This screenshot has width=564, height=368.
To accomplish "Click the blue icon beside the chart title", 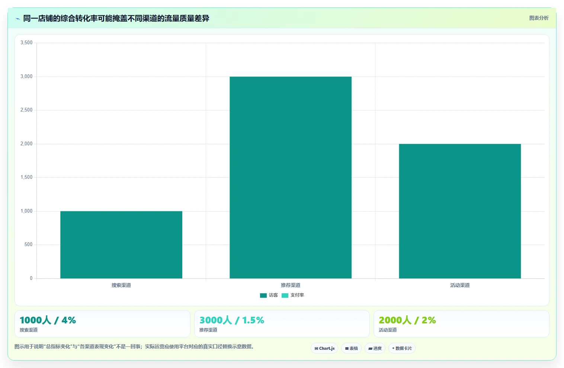I will click(x=17, y=19).
